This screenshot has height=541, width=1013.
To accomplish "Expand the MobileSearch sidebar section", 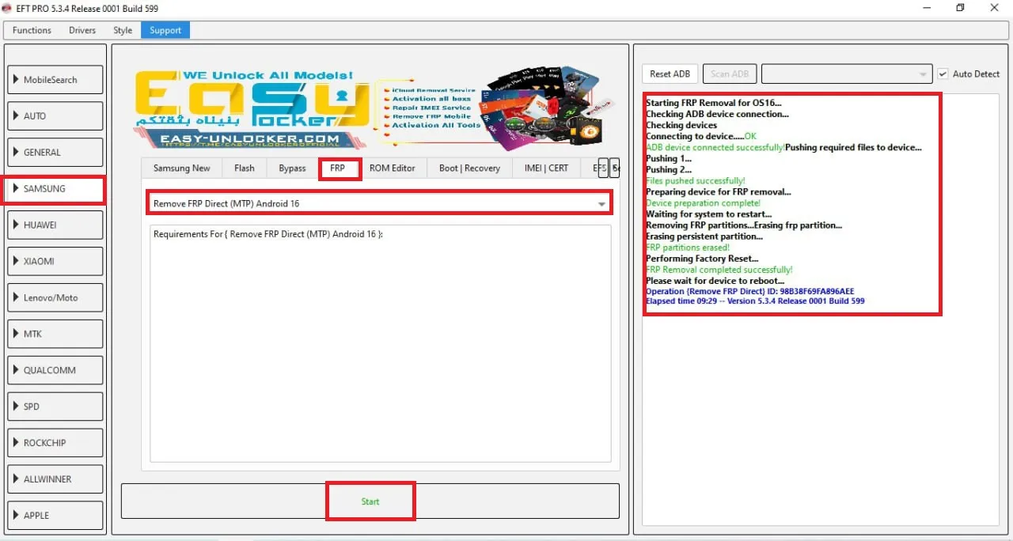I will pos(55,80).
